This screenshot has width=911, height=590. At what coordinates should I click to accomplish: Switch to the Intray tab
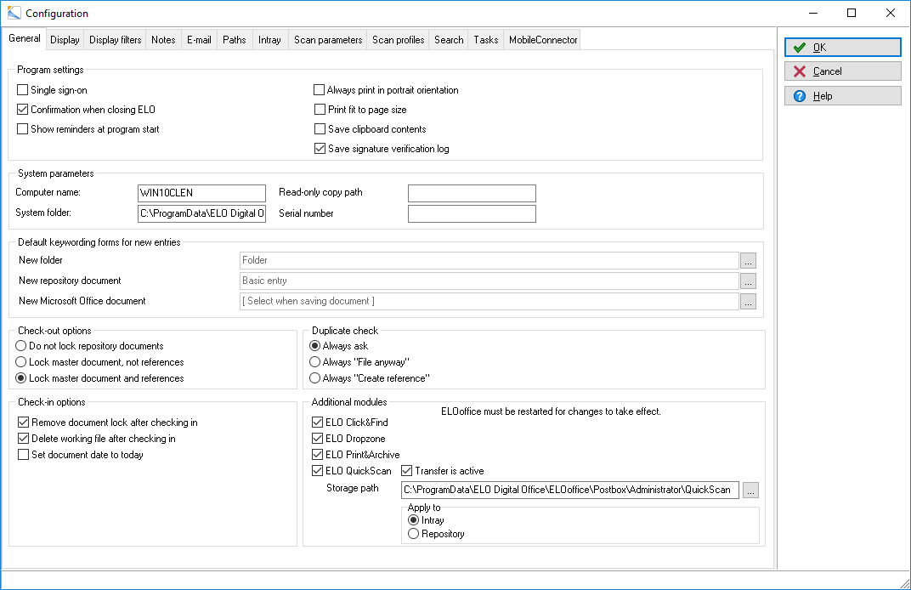tap(269, 39)
